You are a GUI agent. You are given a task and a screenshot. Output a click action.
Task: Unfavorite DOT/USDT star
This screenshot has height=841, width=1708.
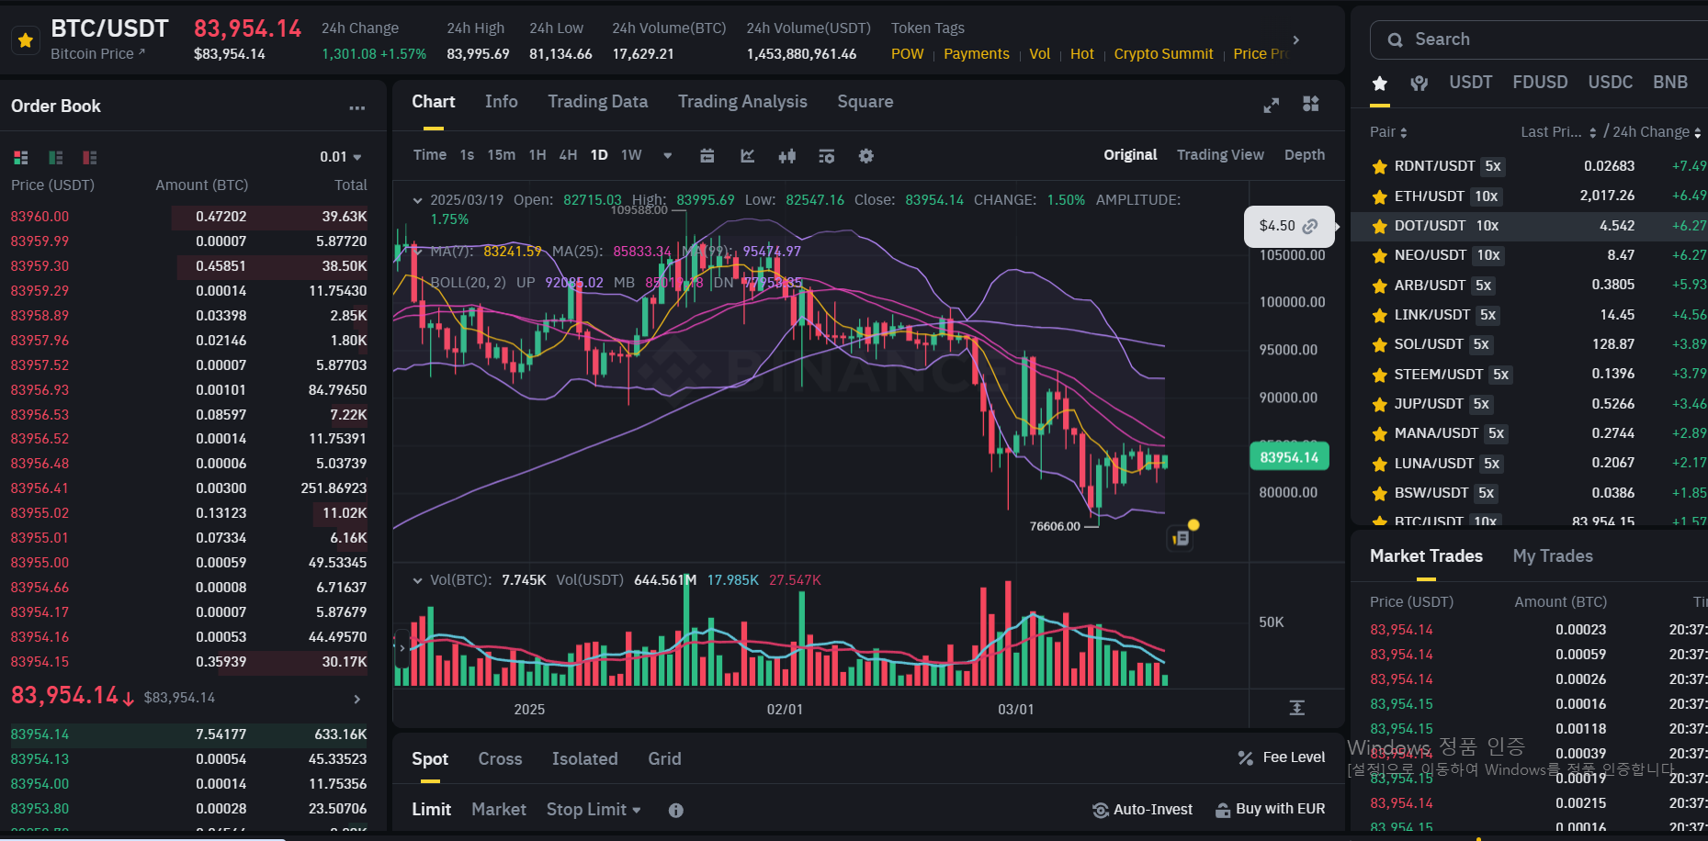1379,226
